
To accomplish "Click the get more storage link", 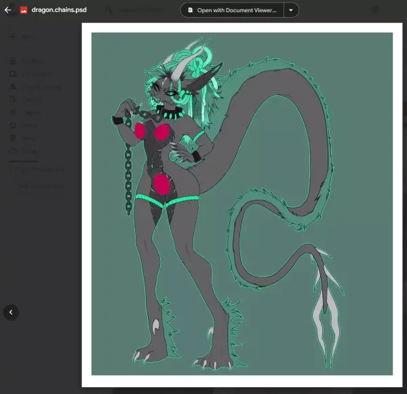I will point(42,185).
